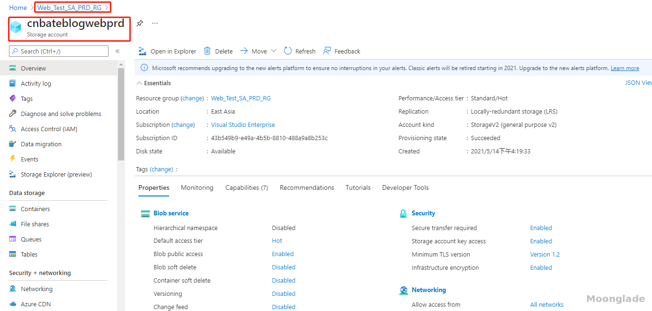Click the File shares icon

point(13,224)
